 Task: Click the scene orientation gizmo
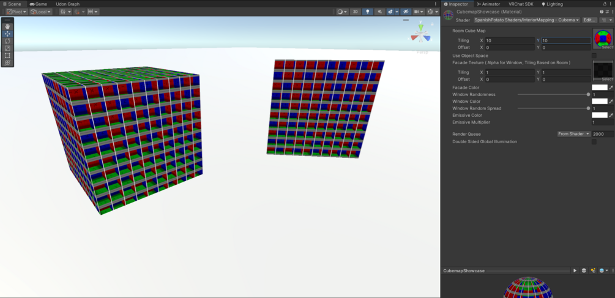[420, 34]
